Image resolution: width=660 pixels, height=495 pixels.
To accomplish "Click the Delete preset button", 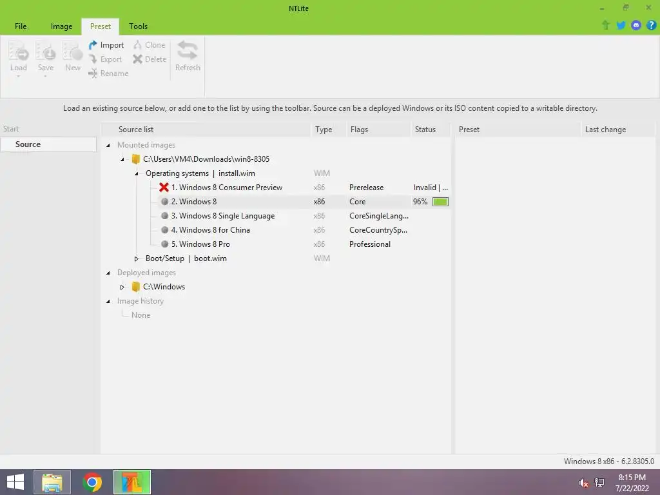I will coord(150,59).
